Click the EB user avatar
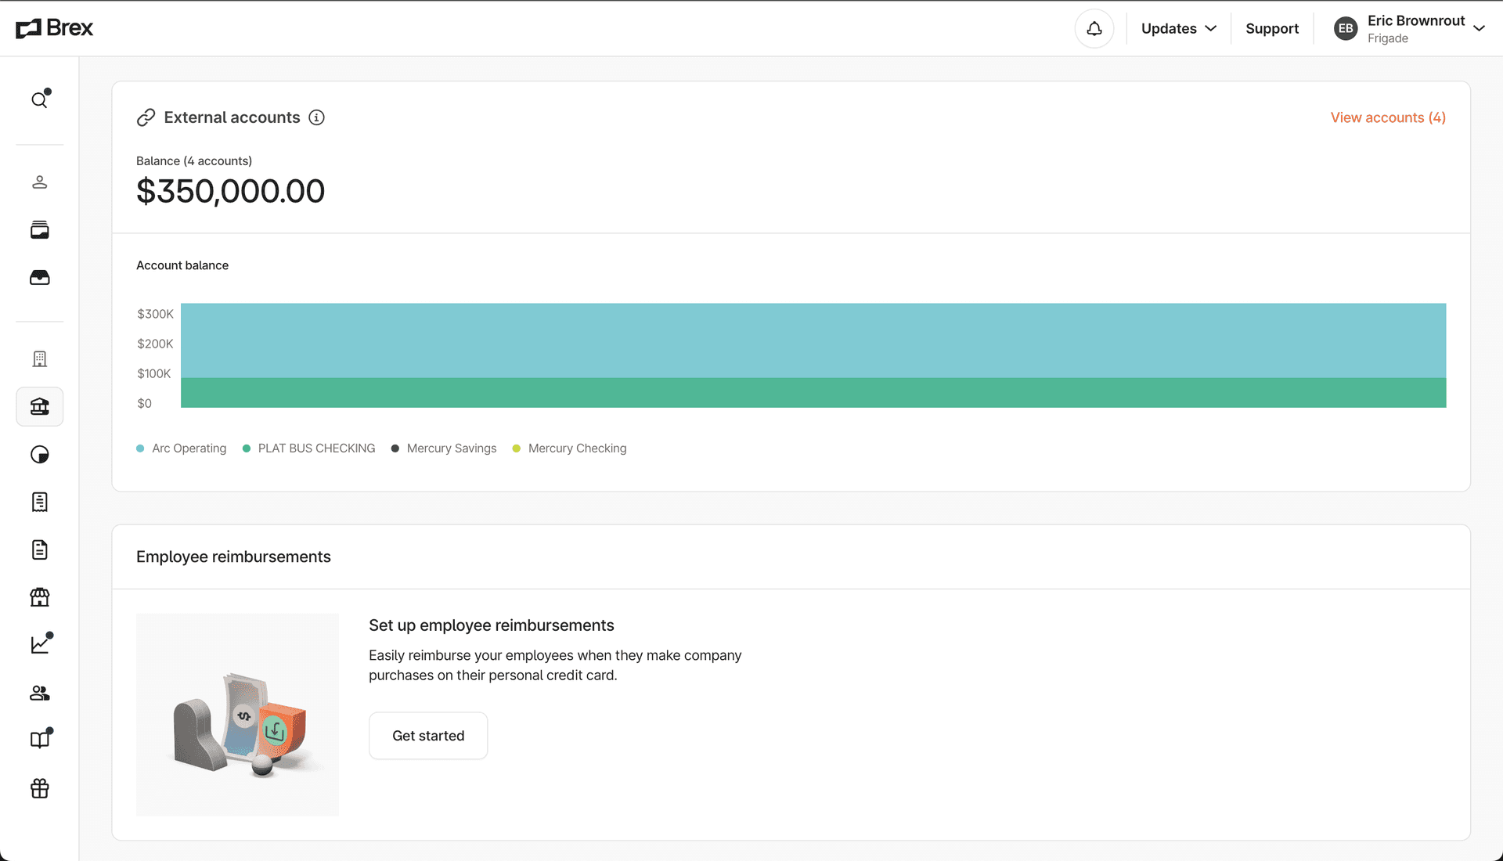Viewport: 1503px width, 861px height. (1346, 29)
